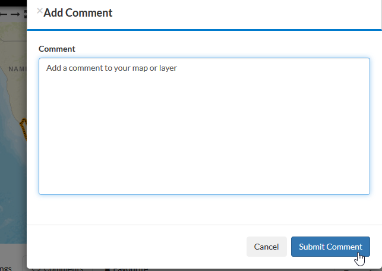Cancel adding the comment
382x271 pixels.
pyautogui.click(x=267, y=247)
